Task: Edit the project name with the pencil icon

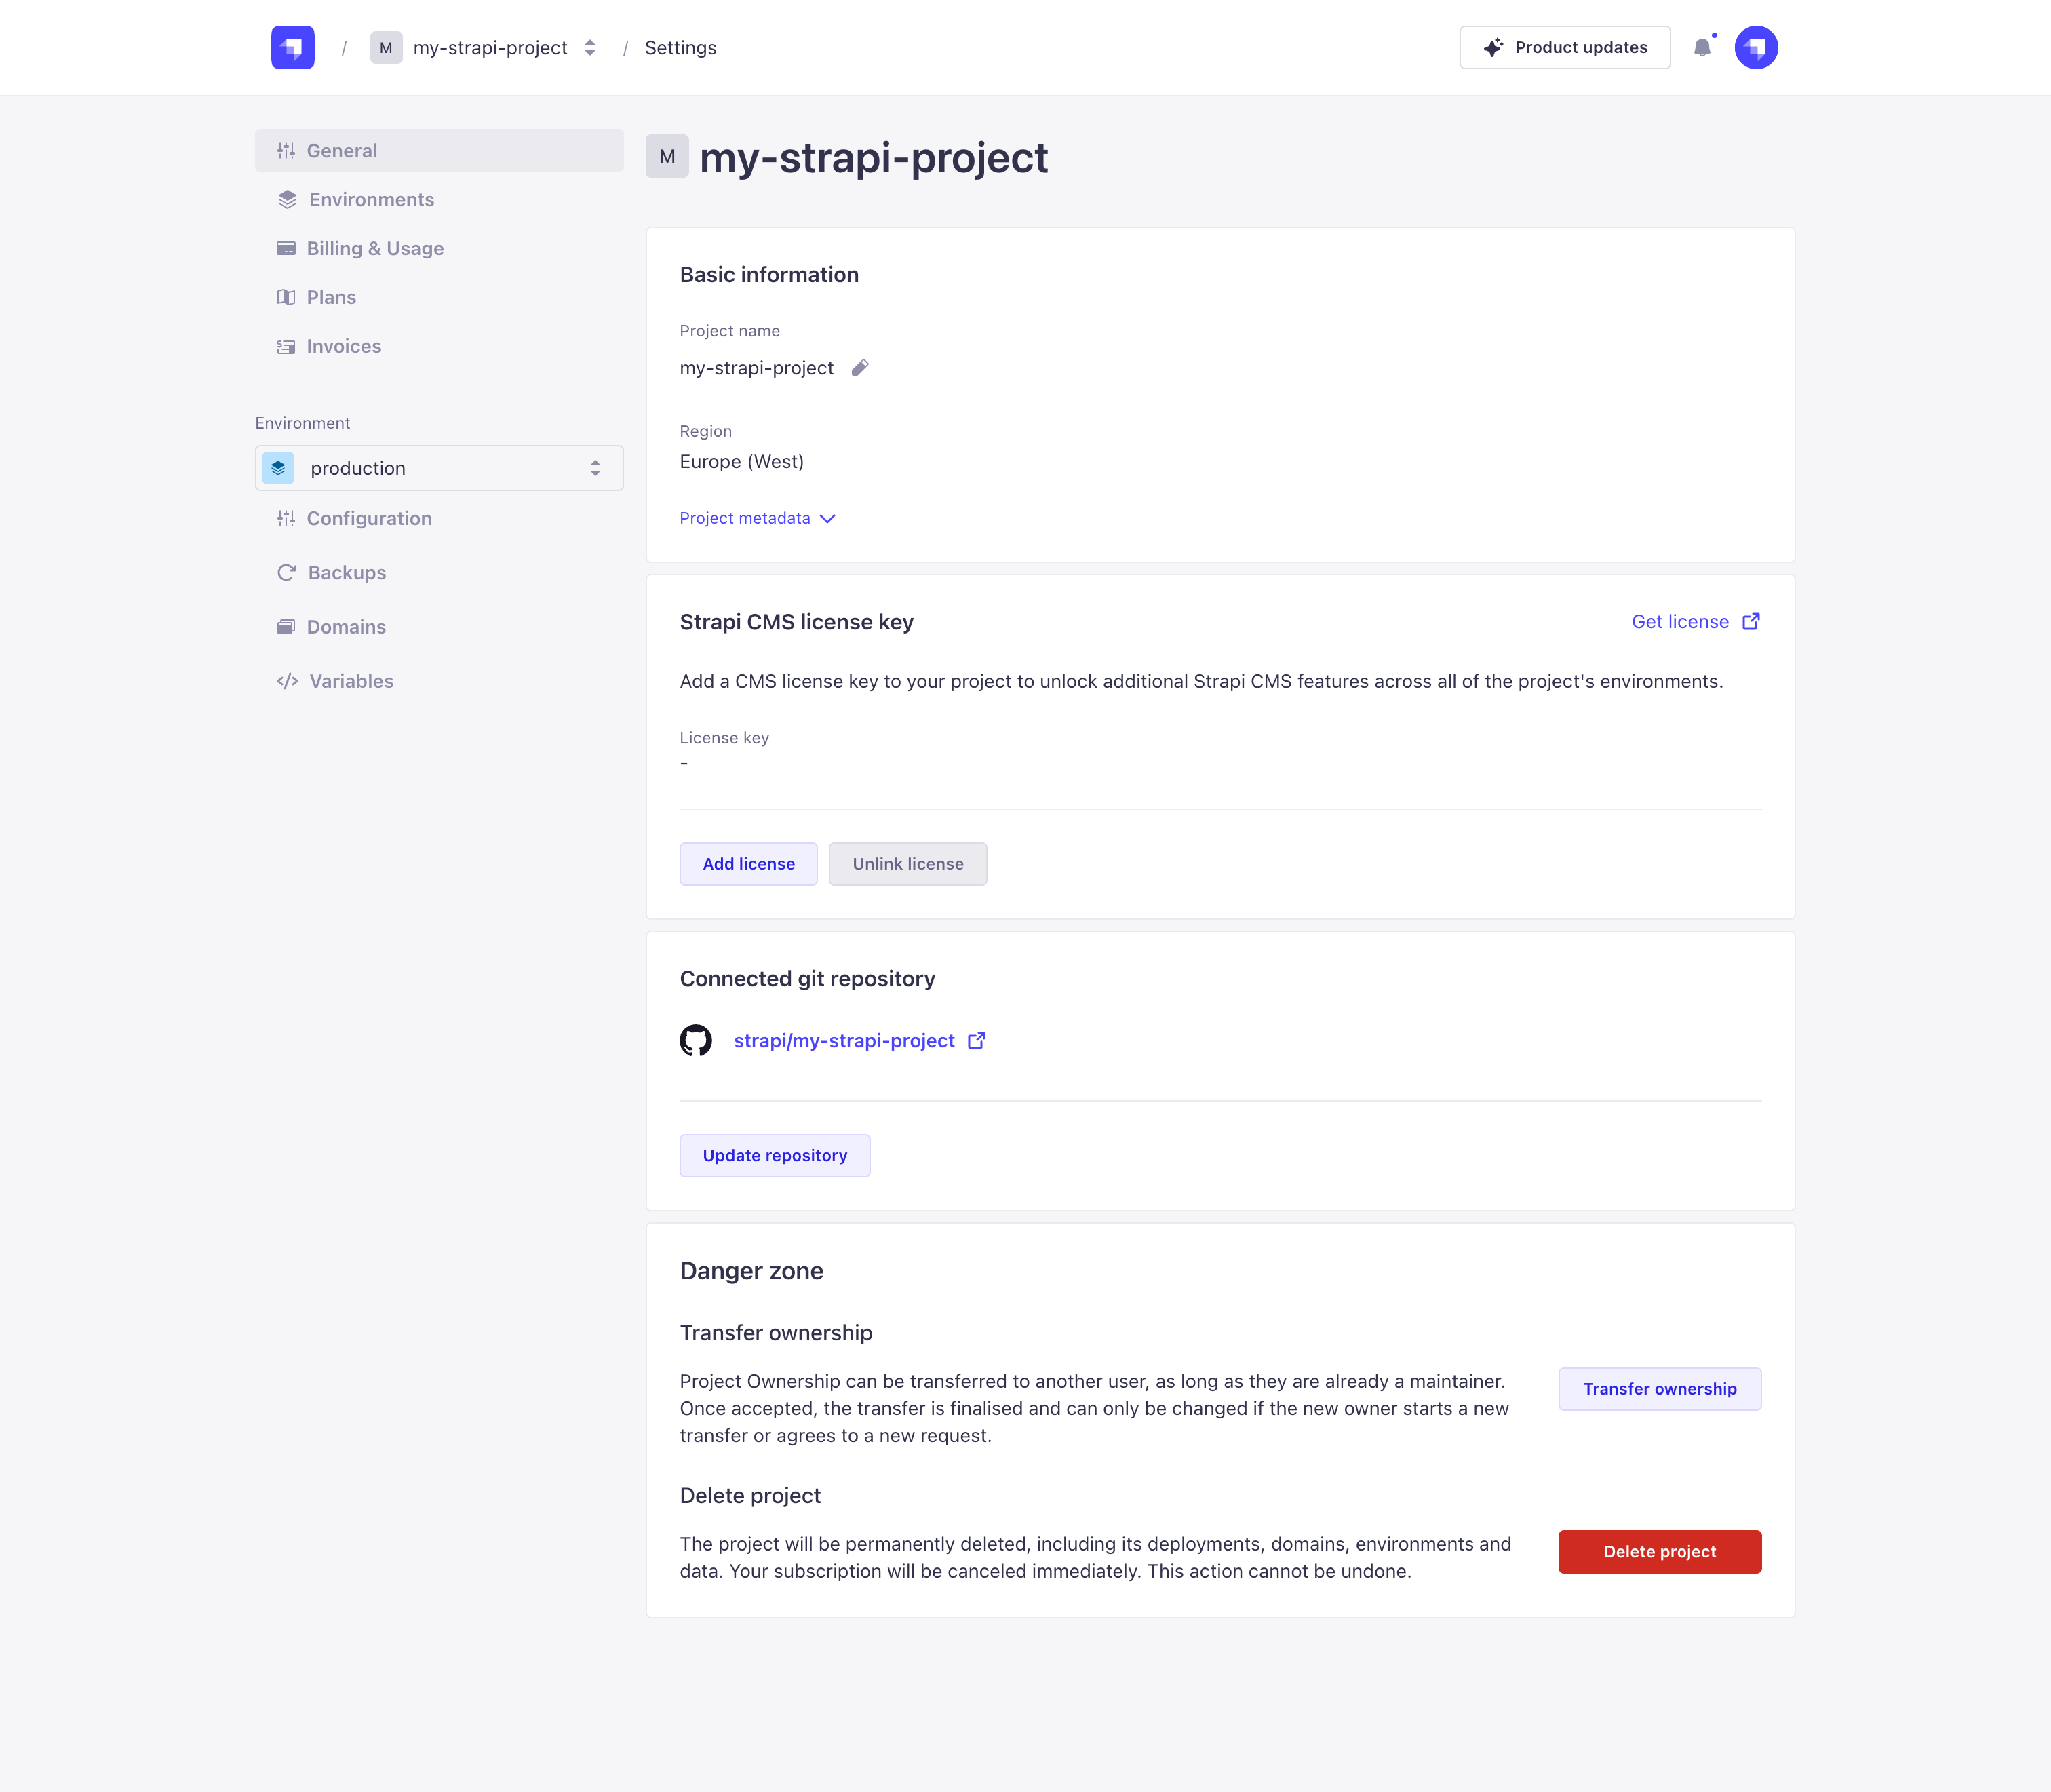Action: [860, 367]
